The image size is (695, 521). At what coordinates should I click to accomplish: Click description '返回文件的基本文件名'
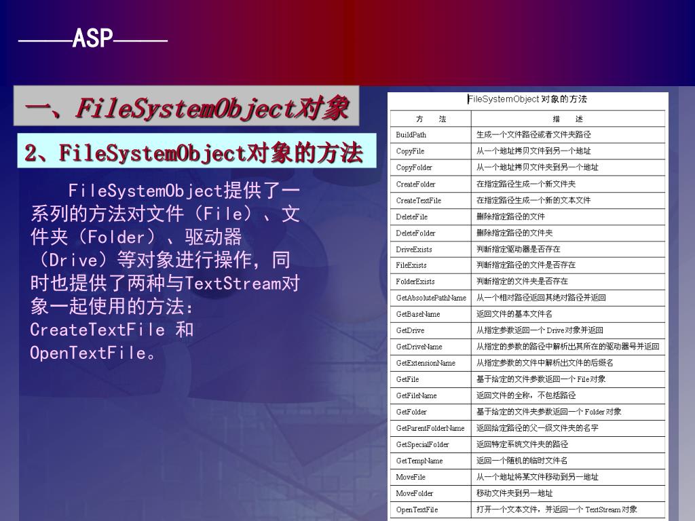pyautogui.click(x=514, y=314)
